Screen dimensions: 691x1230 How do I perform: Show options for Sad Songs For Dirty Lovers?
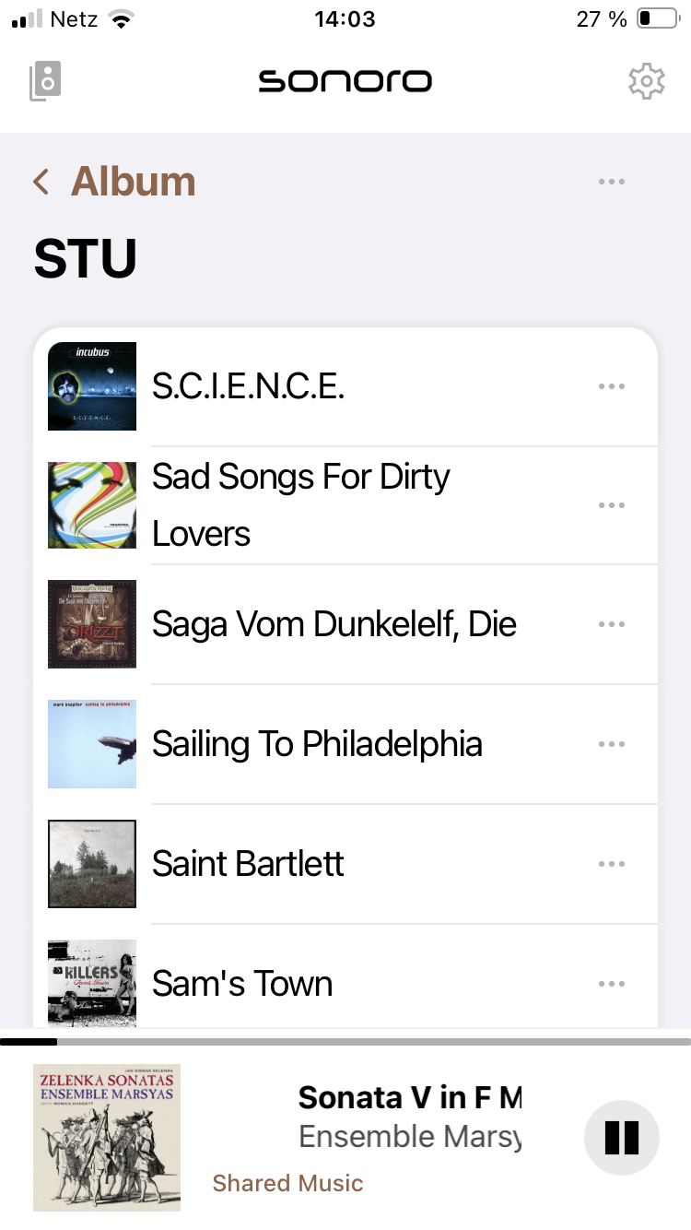(612, 505)
